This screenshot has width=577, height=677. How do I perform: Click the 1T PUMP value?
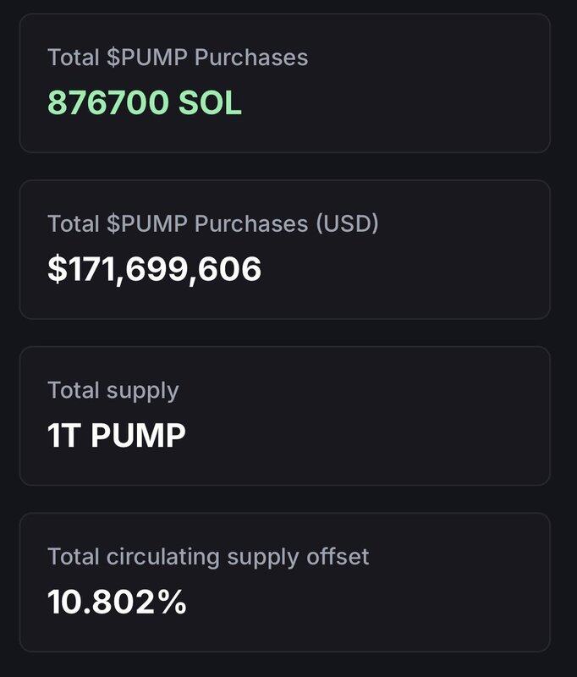click(x=117, y=436)
